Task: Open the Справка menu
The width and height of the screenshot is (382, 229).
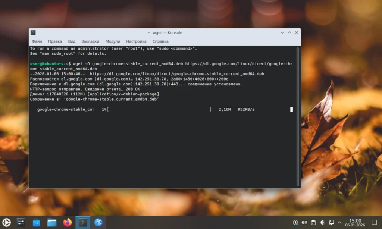Action: coord(160,41)
